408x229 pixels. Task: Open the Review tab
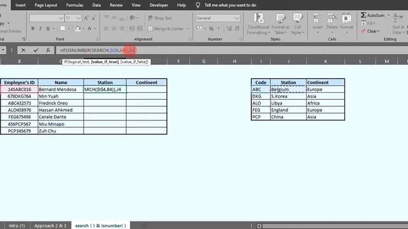point(116,5)
